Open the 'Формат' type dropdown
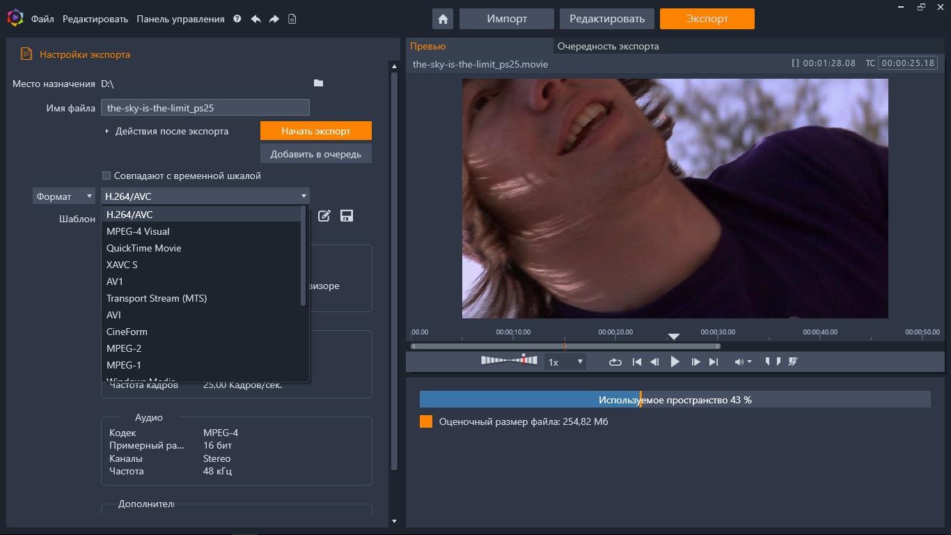Image resolution: width=951 pixels, height=535 pixels. click(64, 196)
